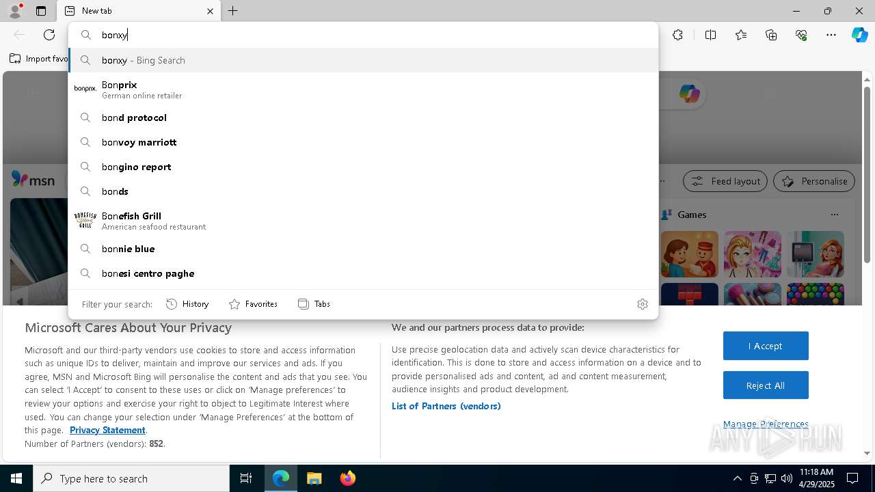Select the 'bonxy - Bing Search' suggestion
Viewport: 875px width, 492px height.
(x=363, y=60)
